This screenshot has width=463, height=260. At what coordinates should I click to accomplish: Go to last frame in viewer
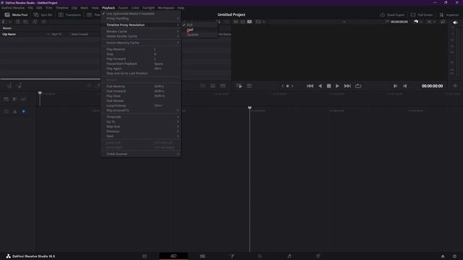(x=347, y=86)
